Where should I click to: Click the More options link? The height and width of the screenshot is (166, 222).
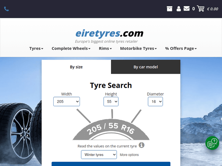click(129, 155)
